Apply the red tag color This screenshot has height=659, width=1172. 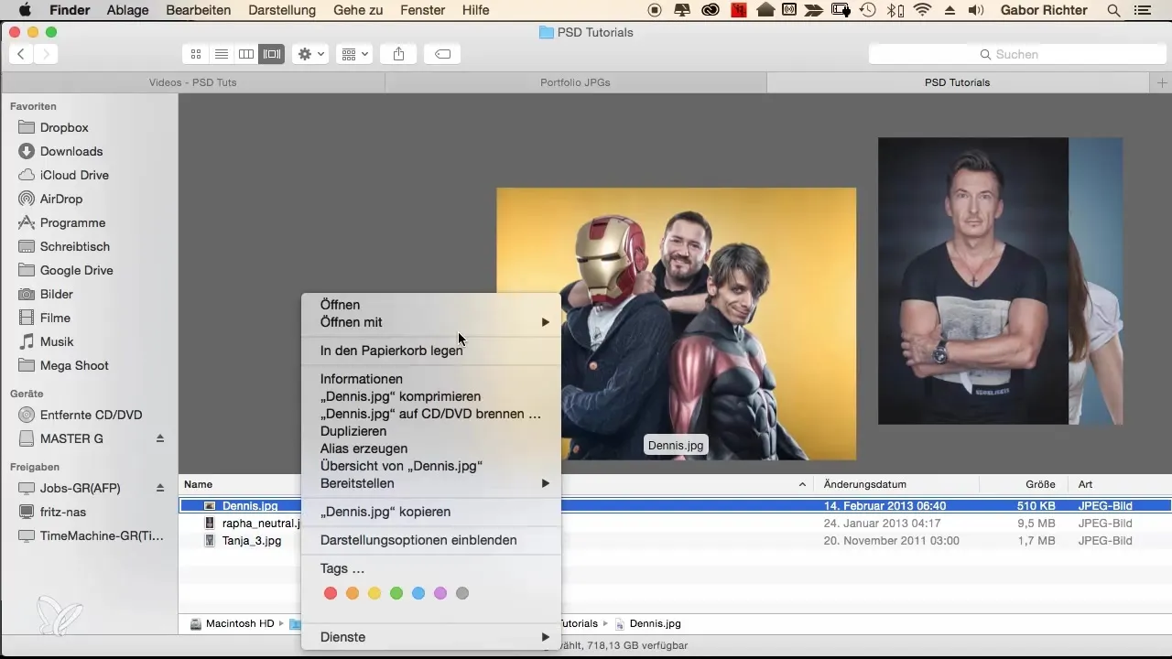[331, 594]
